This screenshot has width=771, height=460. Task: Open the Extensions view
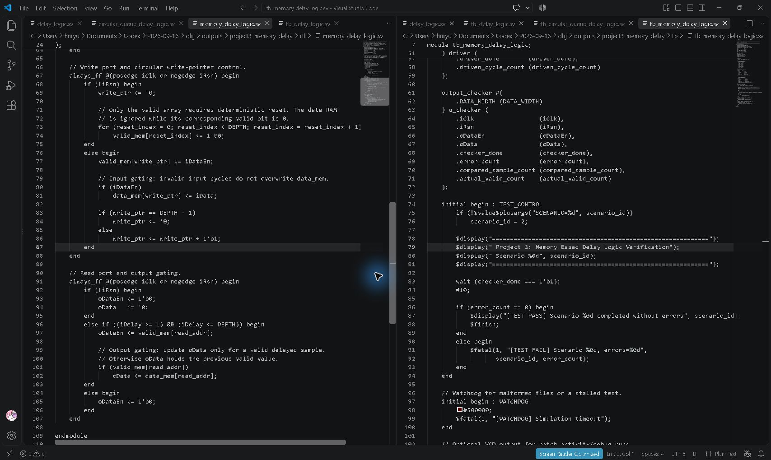(x=11, y=105)
